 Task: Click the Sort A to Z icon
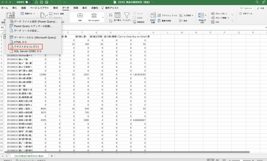pyautogui.click(x=111, y=15)
